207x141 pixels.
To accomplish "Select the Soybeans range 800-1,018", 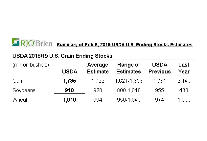I will pyautogui.click(x=129, y=90).
